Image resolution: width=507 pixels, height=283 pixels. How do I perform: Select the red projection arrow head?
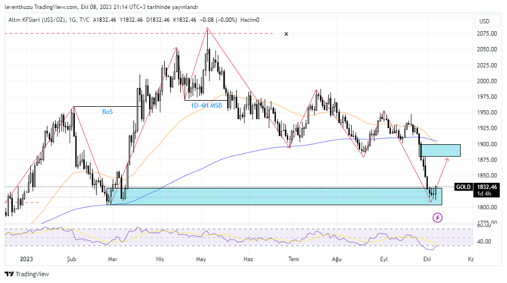pos(447,160)
